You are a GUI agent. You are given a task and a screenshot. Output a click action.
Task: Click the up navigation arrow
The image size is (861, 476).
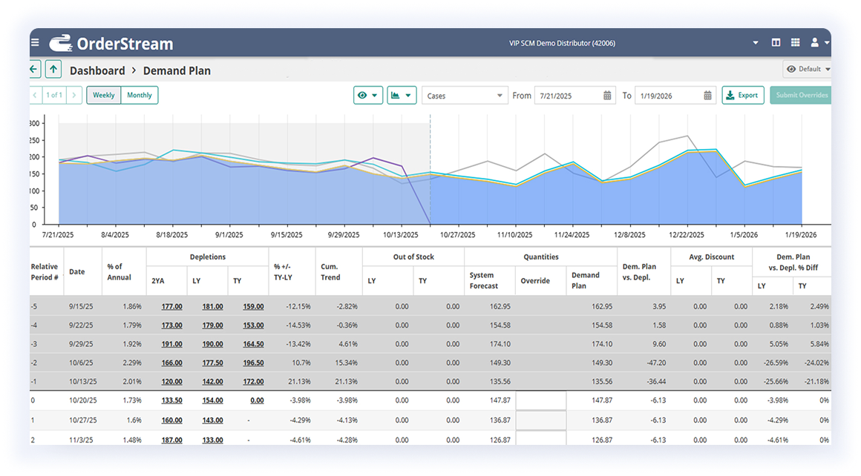(53, 68)
